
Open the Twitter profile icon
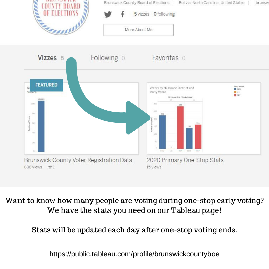(108, 14)
